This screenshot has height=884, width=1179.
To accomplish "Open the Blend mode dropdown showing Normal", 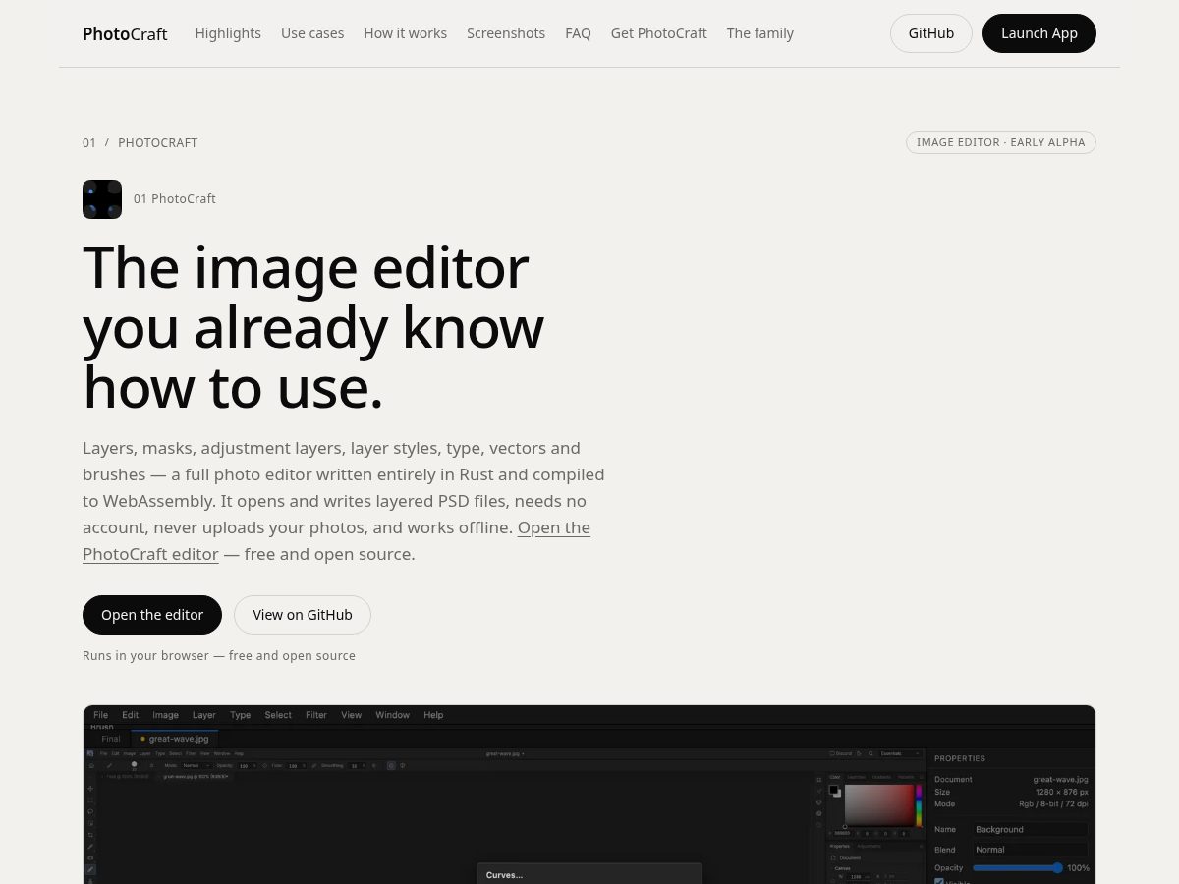I will pos(1031,850).
